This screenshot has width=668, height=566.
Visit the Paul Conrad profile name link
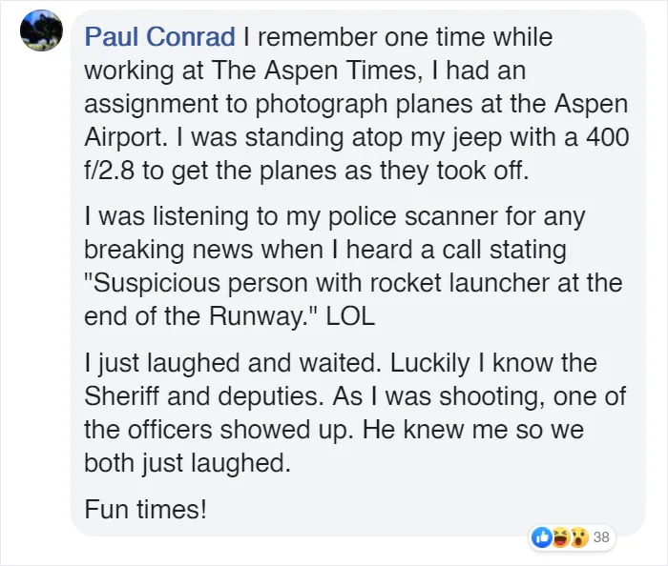(159, 37)
